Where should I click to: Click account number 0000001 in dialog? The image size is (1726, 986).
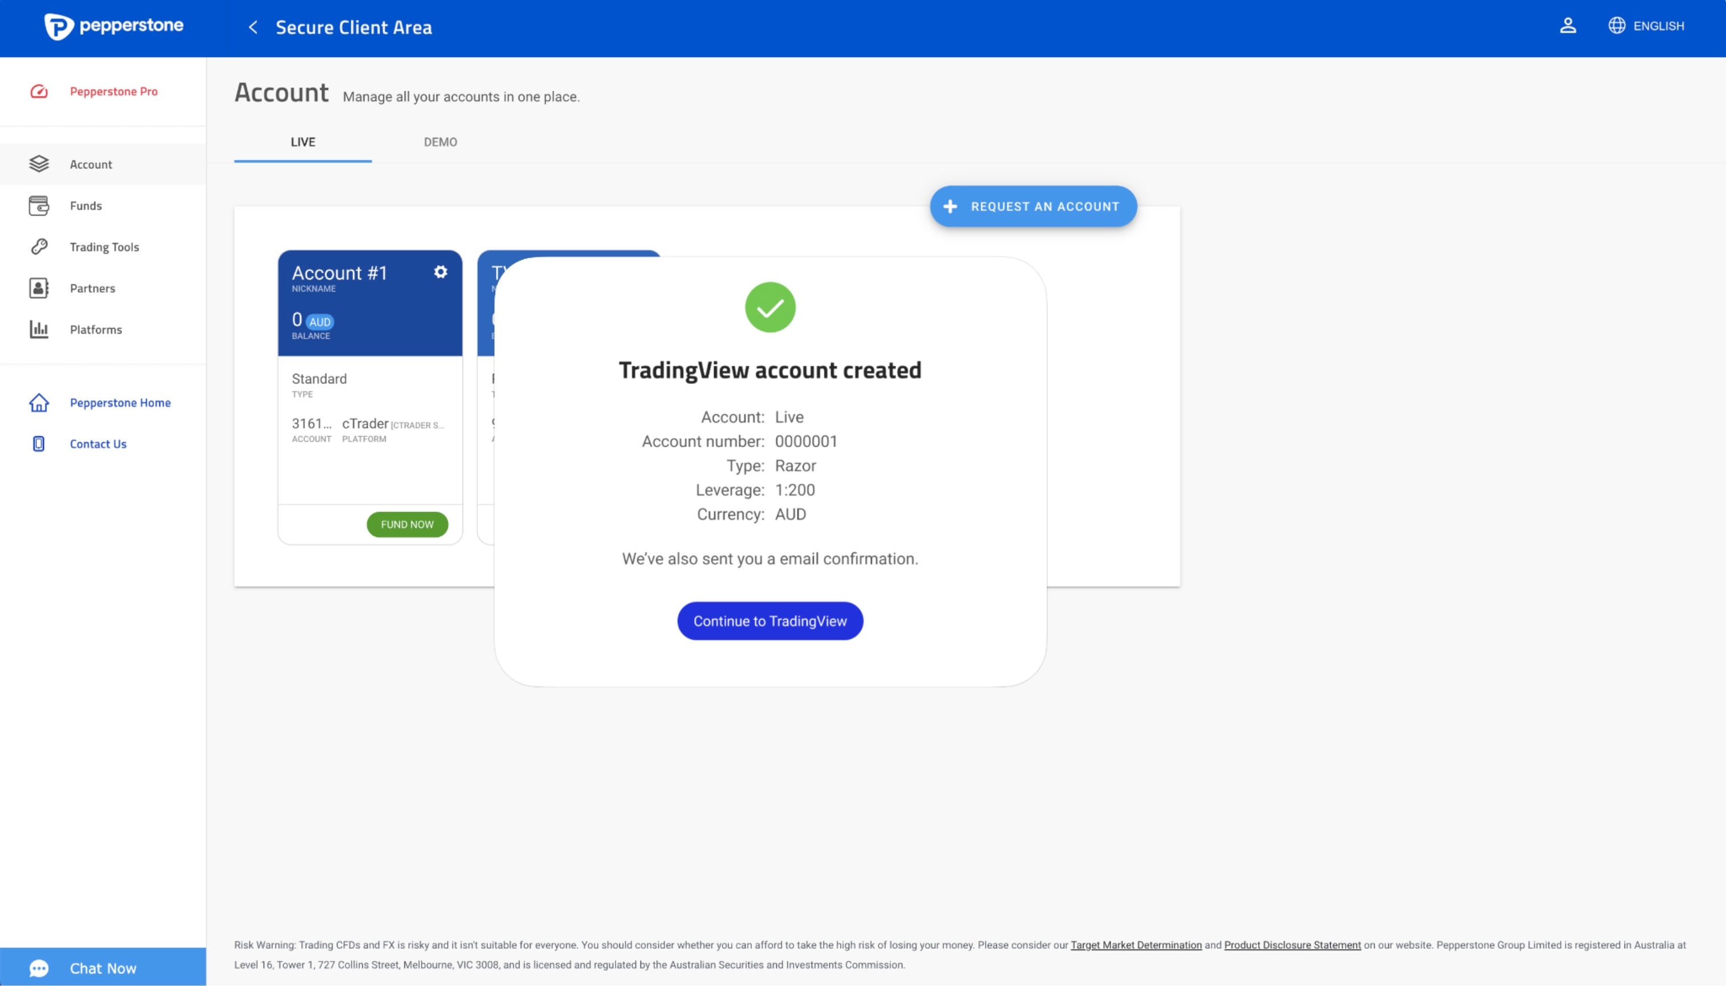tap(806, 442)
